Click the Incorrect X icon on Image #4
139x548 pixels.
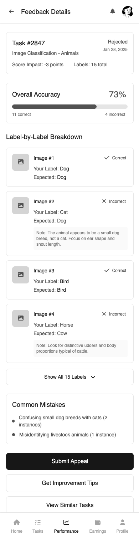104,314
